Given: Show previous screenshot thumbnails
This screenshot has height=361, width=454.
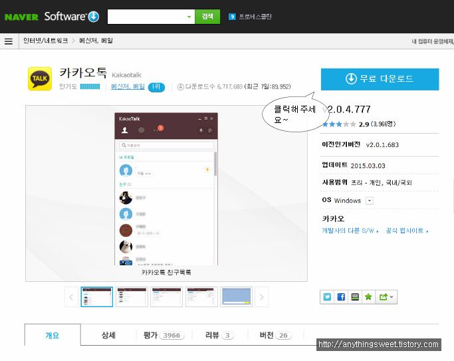Looking at the screenshot, I should pos(71,297).
